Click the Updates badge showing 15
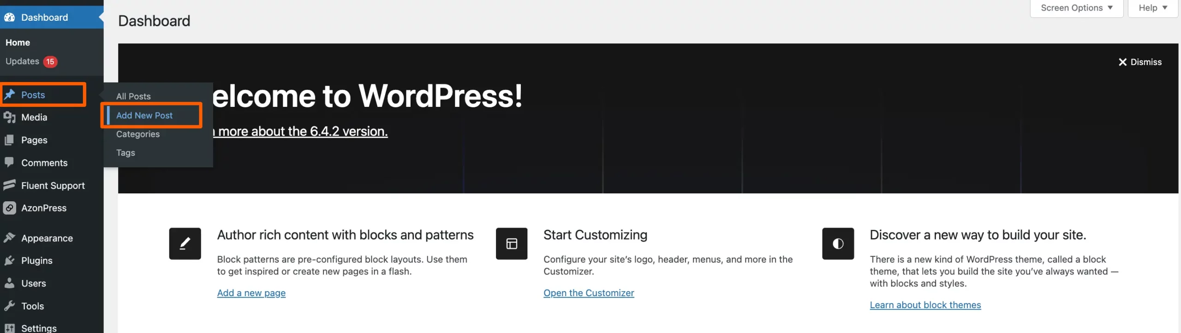Screen dimensions: 1181x333 click(51, 61)
